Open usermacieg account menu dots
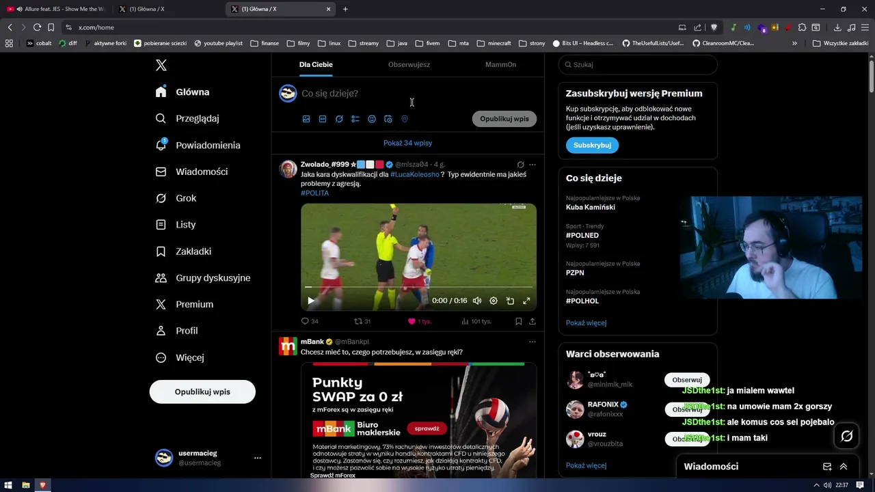This screenshot has width=875, height=492. pyautogui.click(x=257, y=458)
